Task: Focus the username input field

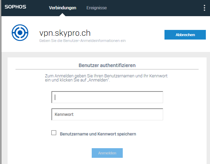Action: 107,97
